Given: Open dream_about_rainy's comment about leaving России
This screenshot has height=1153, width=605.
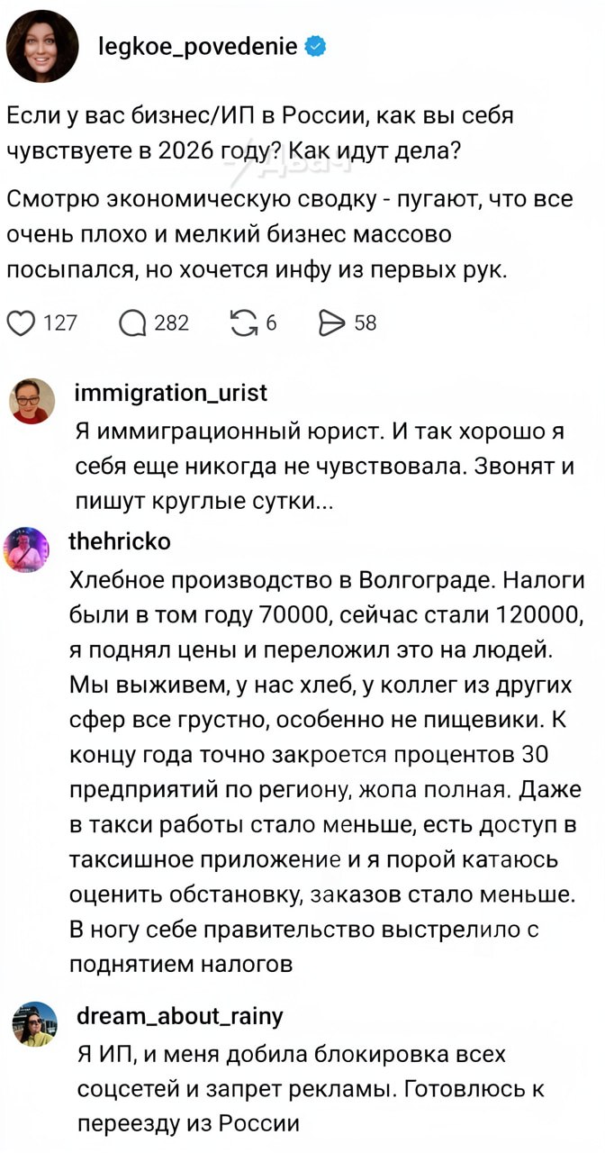Looking at the screenshot, I should point(311,1088).
